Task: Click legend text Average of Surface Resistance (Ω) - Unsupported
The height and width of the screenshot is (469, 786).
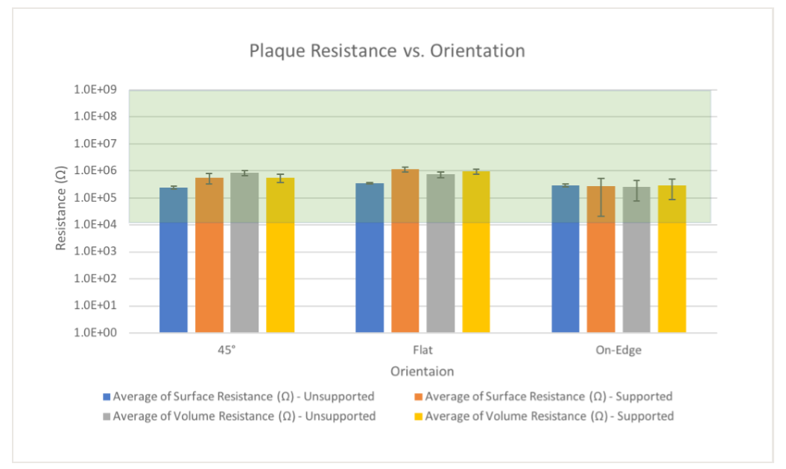Action: point(244,397)
